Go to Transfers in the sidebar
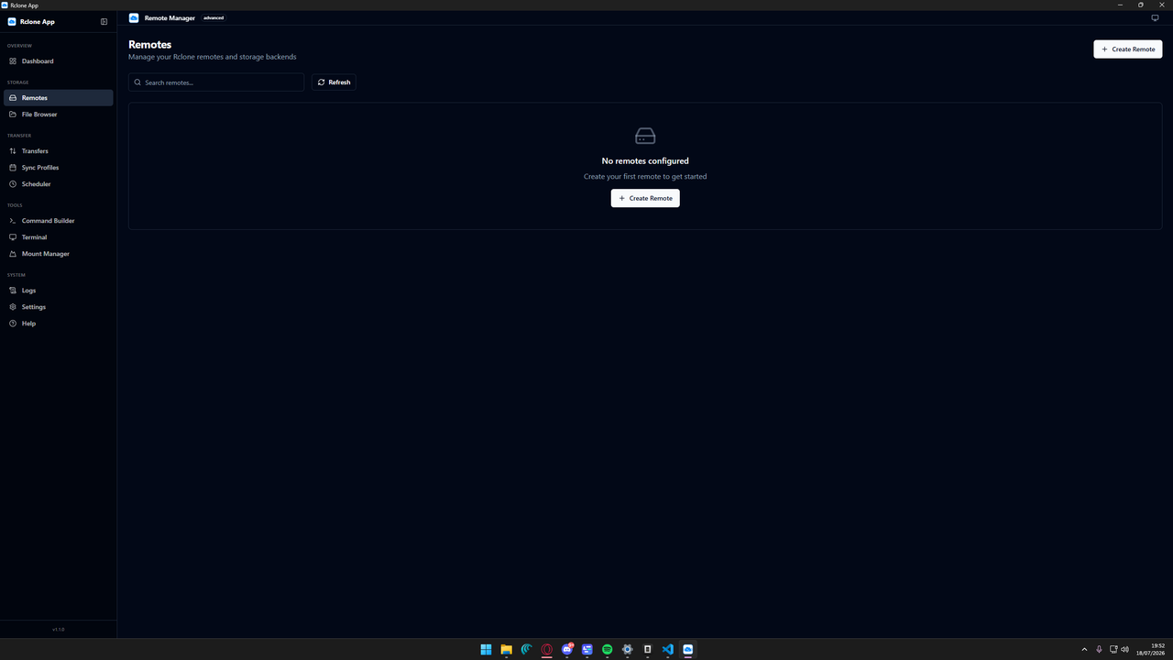Viewport: 1173px width, 660px height. click(59, 151)
